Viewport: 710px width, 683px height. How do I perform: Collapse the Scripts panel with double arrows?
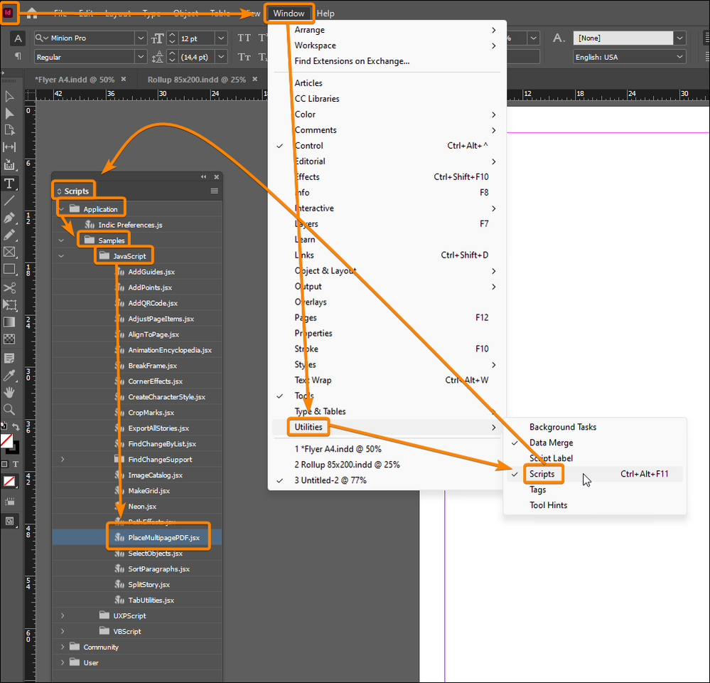[x=204, y=176]
